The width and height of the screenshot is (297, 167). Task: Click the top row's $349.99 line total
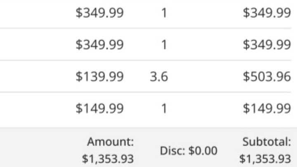267,13
